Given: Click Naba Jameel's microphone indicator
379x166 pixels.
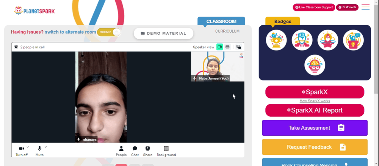Looking at the screenshot, I should (194, 78).
